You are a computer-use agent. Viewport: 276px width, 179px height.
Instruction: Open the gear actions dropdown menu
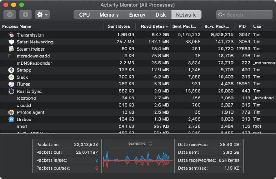(x=42, y=14)
